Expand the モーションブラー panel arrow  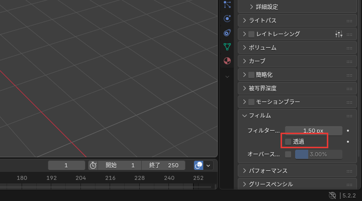pos(244,102)
